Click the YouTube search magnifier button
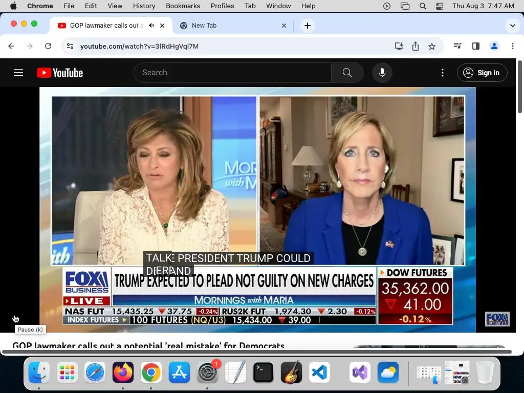Viewport: 524px width, 393px height. tap(347, 73)
